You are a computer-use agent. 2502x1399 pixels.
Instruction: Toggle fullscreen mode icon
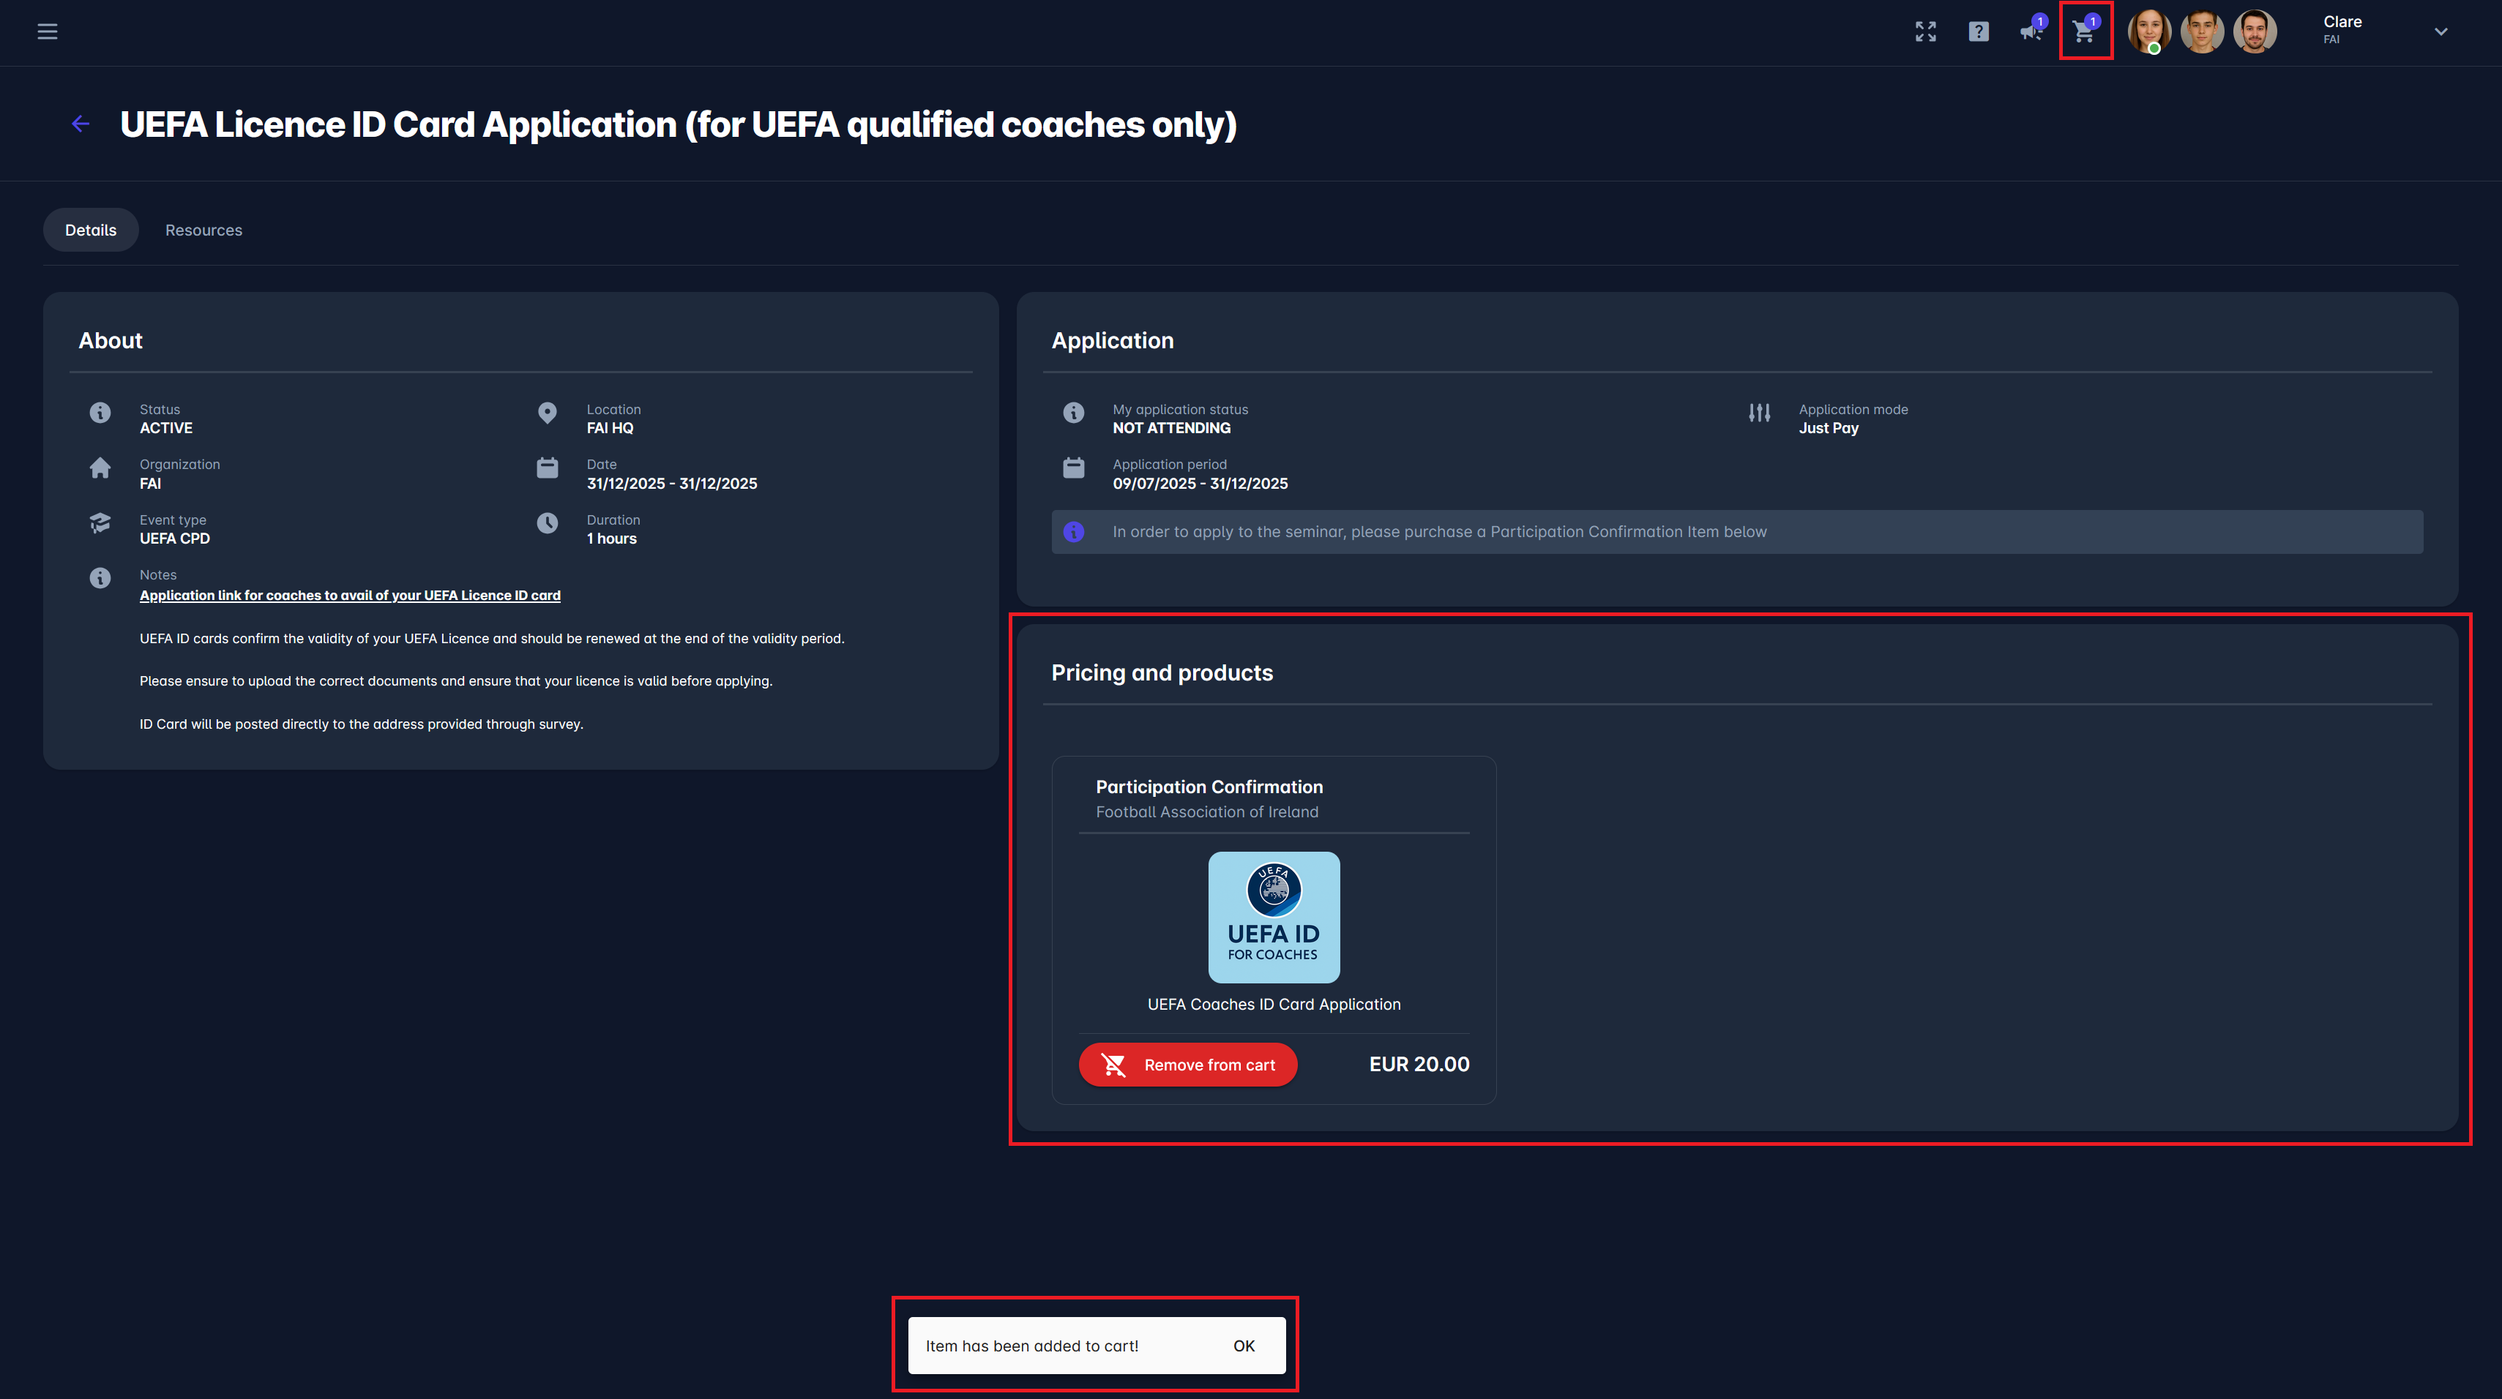pos(1925,31)
